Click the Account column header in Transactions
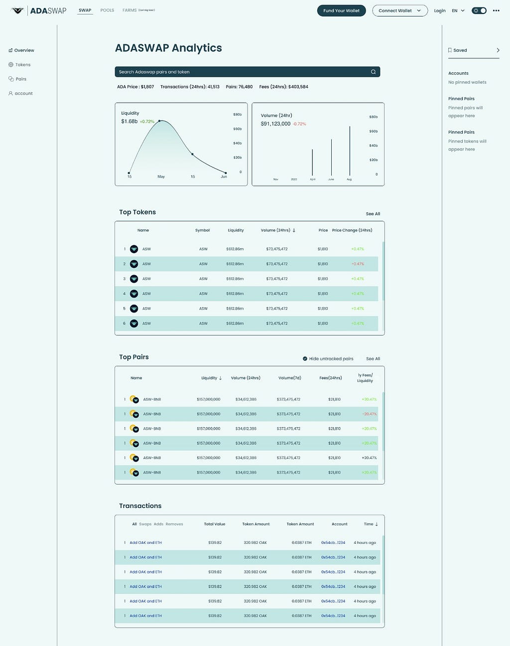Screen dimensions: 510x646 pos(340,524)
